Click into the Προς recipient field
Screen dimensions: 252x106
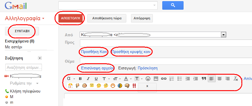coord(166,43)
